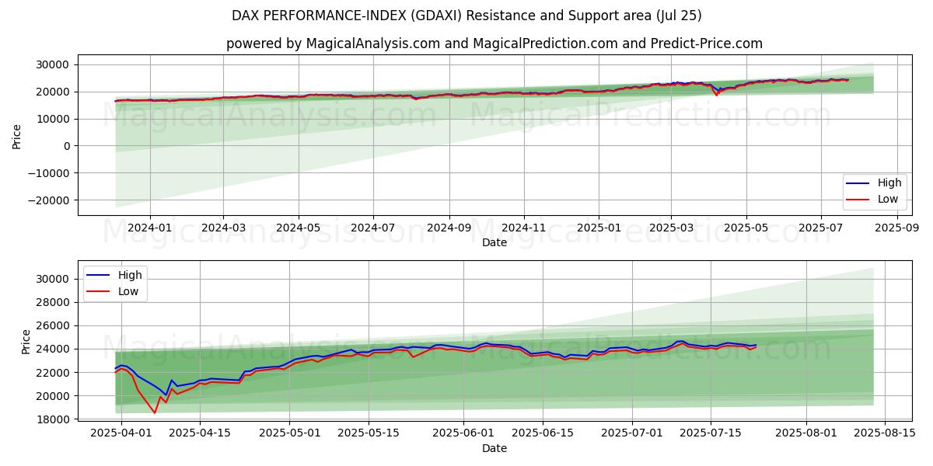Click the 'powered by MagicalAnalysis.com' subtitle line
This screenshot has width=933, height=466.
click(x=494, y=43)
